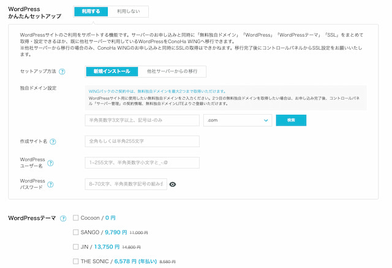Check the JIN theme checkbox
The height and width of the screenshot is (268, 392).
(x=75, y=247)
